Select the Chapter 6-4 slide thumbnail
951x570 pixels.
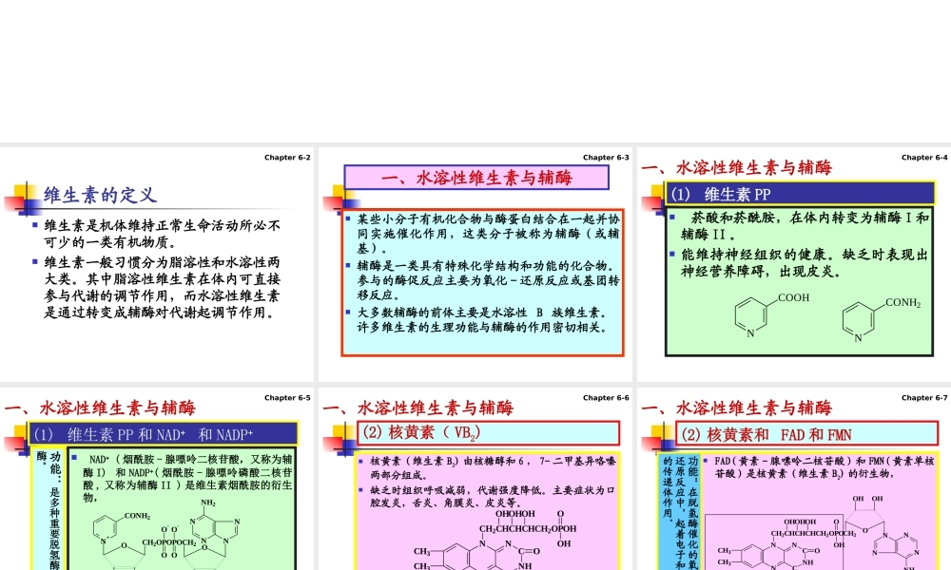click(x=794, y=256)
